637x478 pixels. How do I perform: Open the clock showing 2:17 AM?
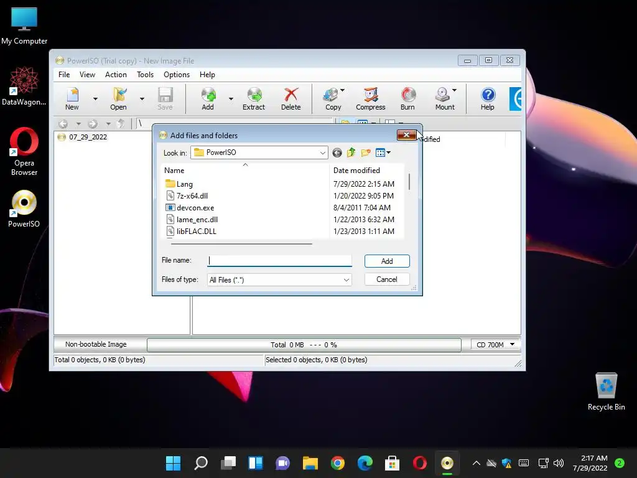point(590,463)
